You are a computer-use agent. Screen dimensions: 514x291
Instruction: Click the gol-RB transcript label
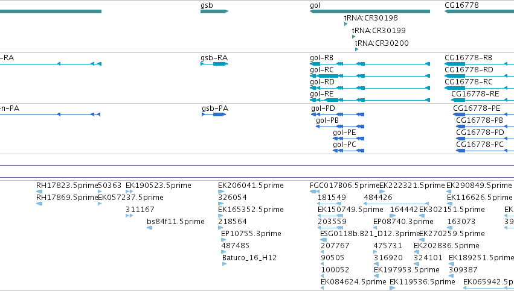(321, 58)
